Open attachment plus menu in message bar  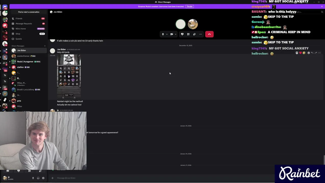coord(52,178)
